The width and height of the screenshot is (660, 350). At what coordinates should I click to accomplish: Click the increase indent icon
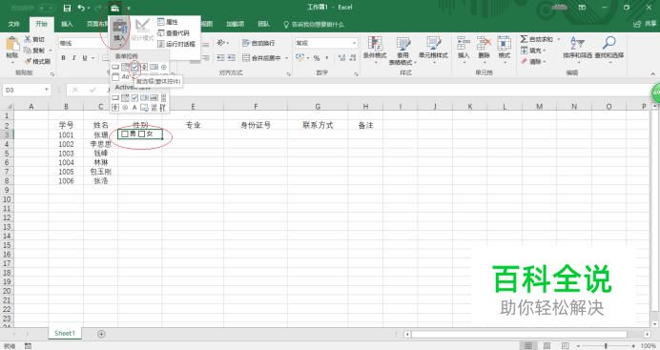[231, 57]
